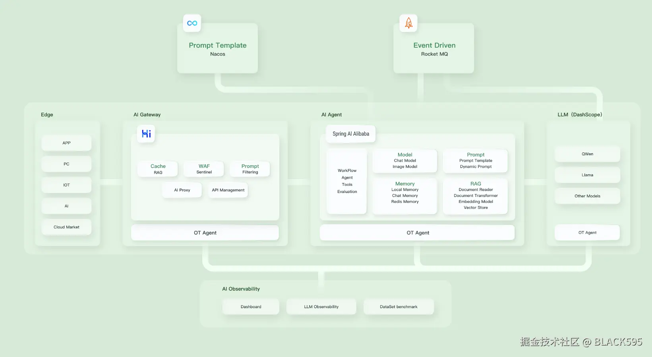
Task: Click the 'LLM (DashScope)' section title
Action: click(x=580, y=115)
